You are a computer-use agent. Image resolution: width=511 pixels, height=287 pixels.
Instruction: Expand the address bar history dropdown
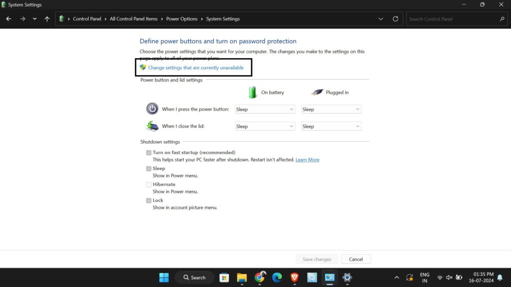pos(381,19)
